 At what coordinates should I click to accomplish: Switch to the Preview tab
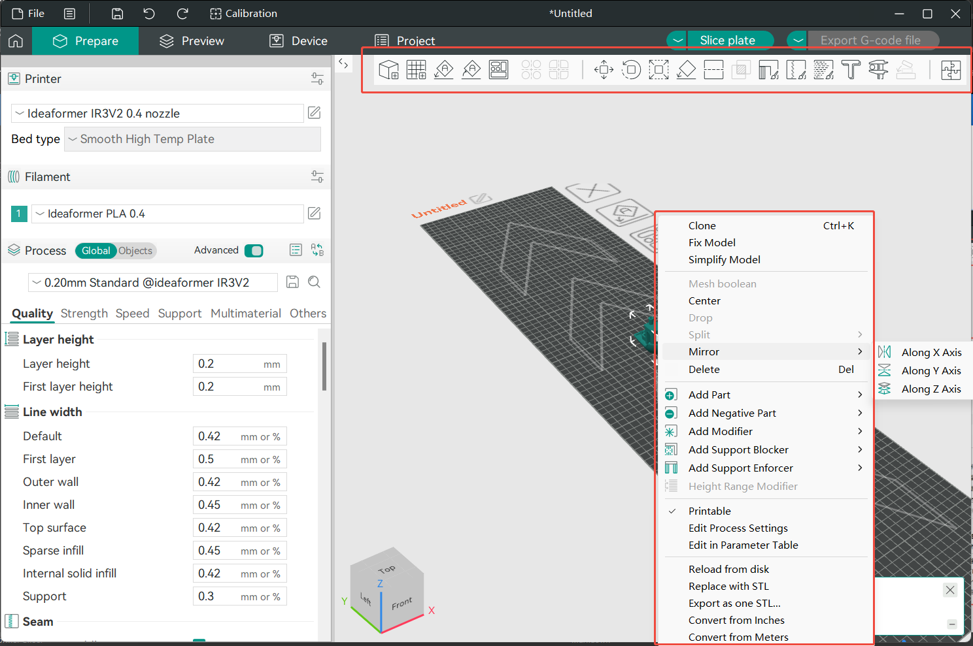pos(192,41)
